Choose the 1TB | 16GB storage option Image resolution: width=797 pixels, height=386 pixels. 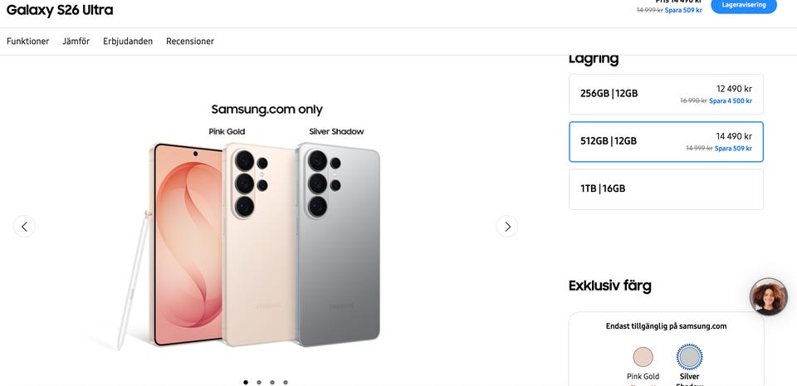666,189
